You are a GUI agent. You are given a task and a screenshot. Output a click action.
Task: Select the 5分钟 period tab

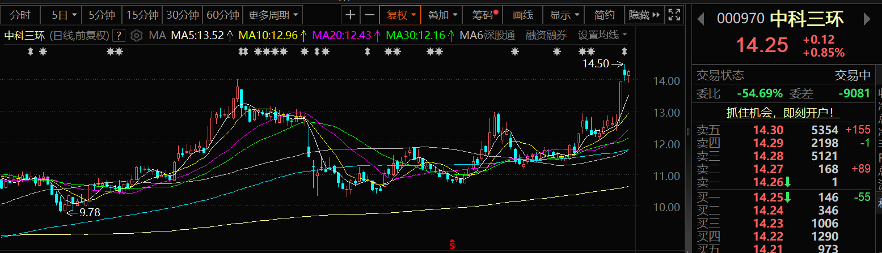[102, 15]
